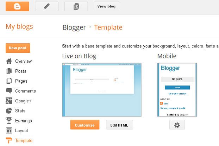Screen dimensions: 219x146
Task: Click the Earnings trophy icon
Action: (x=9, y=121)
